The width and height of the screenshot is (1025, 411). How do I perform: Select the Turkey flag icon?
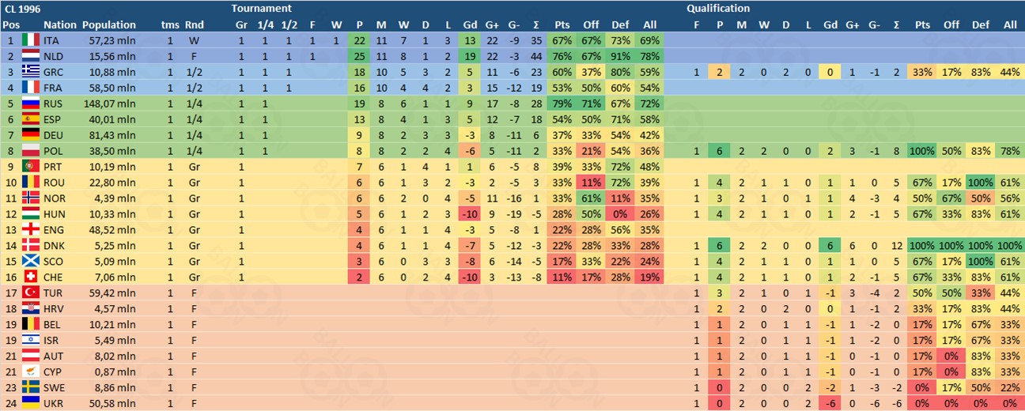click(x=30, y=293)
